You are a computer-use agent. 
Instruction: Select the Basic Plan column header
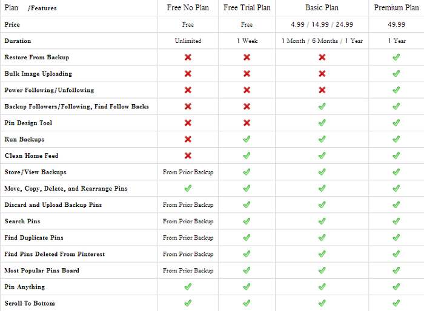[x=322, y=8]
